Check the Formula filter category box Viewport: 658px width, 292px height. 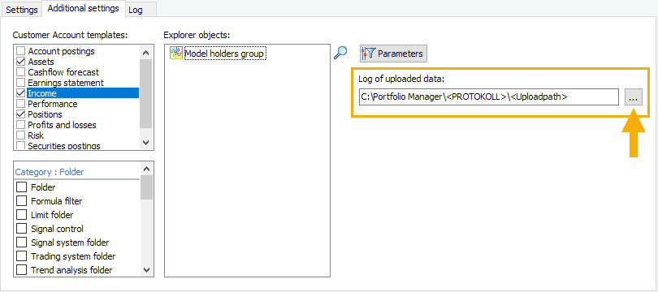pyautogui.click(x=21, y=201)
